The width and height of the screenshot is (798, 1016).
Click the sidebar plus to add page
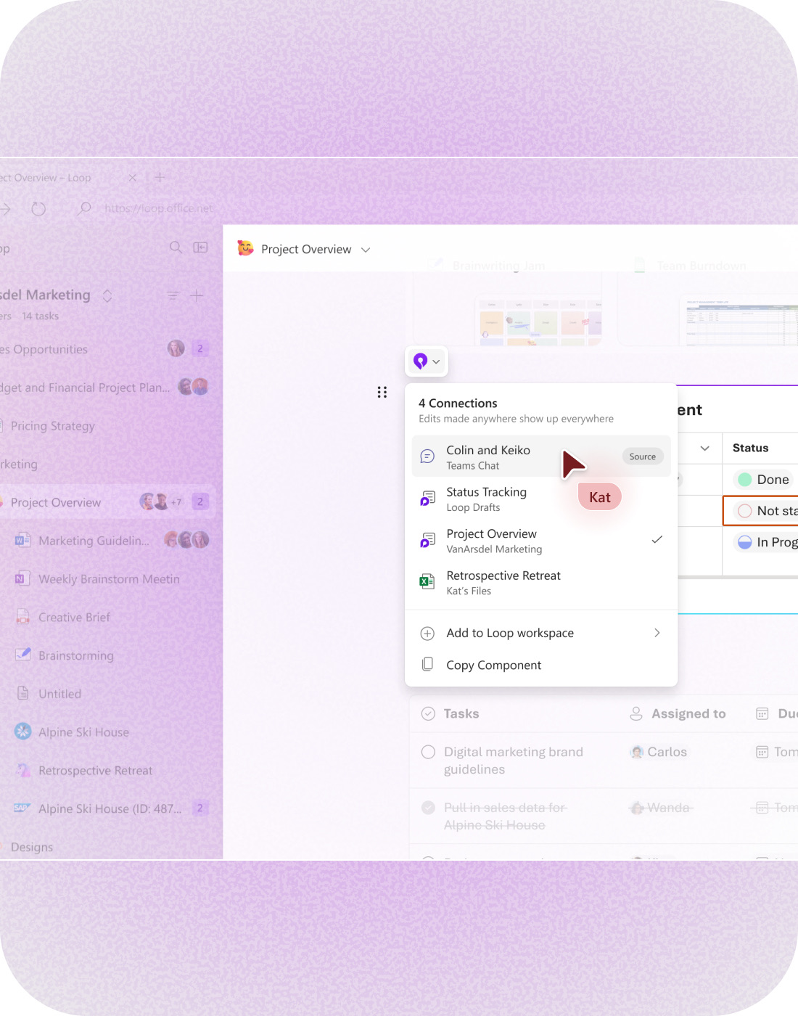click(x=197, y=295)
